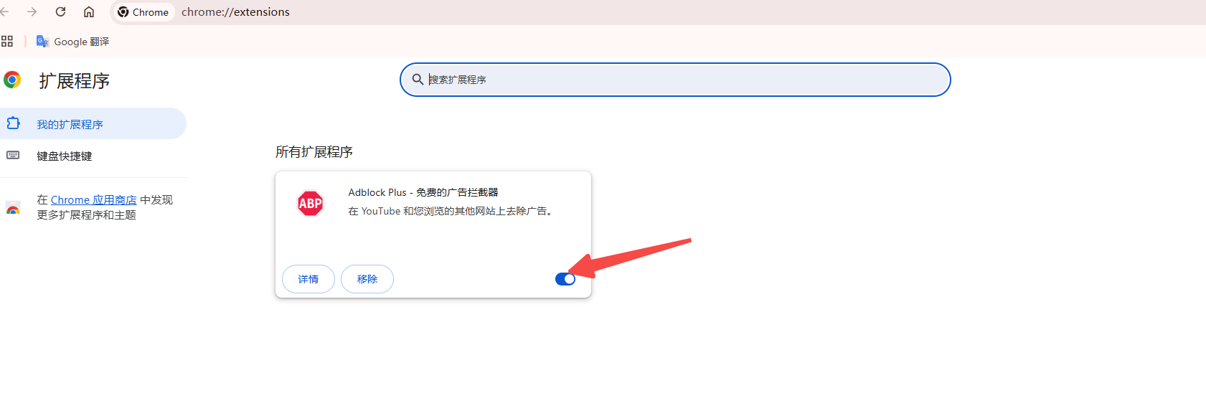The height and width of the screenshot is (401, 1206).
Task: Click the Chrome site info chip
Action: pyautogui.click(x=143, y=12)
